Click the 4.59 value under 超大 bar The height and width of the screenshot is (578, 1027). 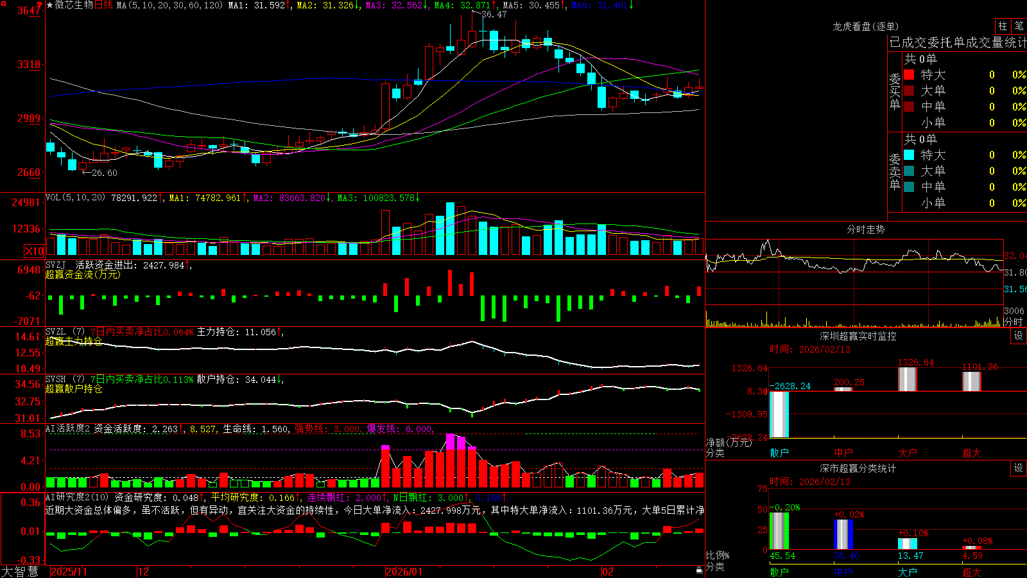coord(972,556)
